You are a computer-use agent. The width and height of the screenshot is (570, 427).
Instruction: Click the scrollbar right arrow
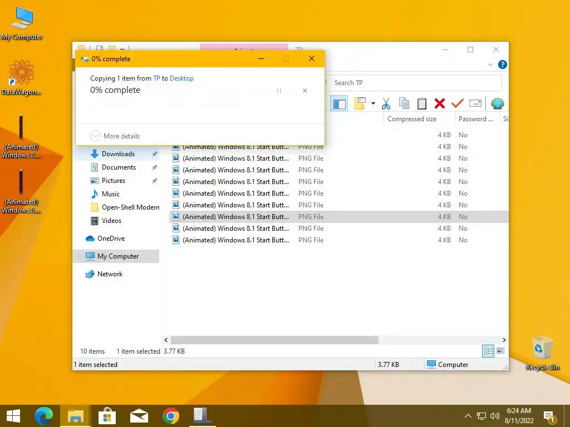504,340
